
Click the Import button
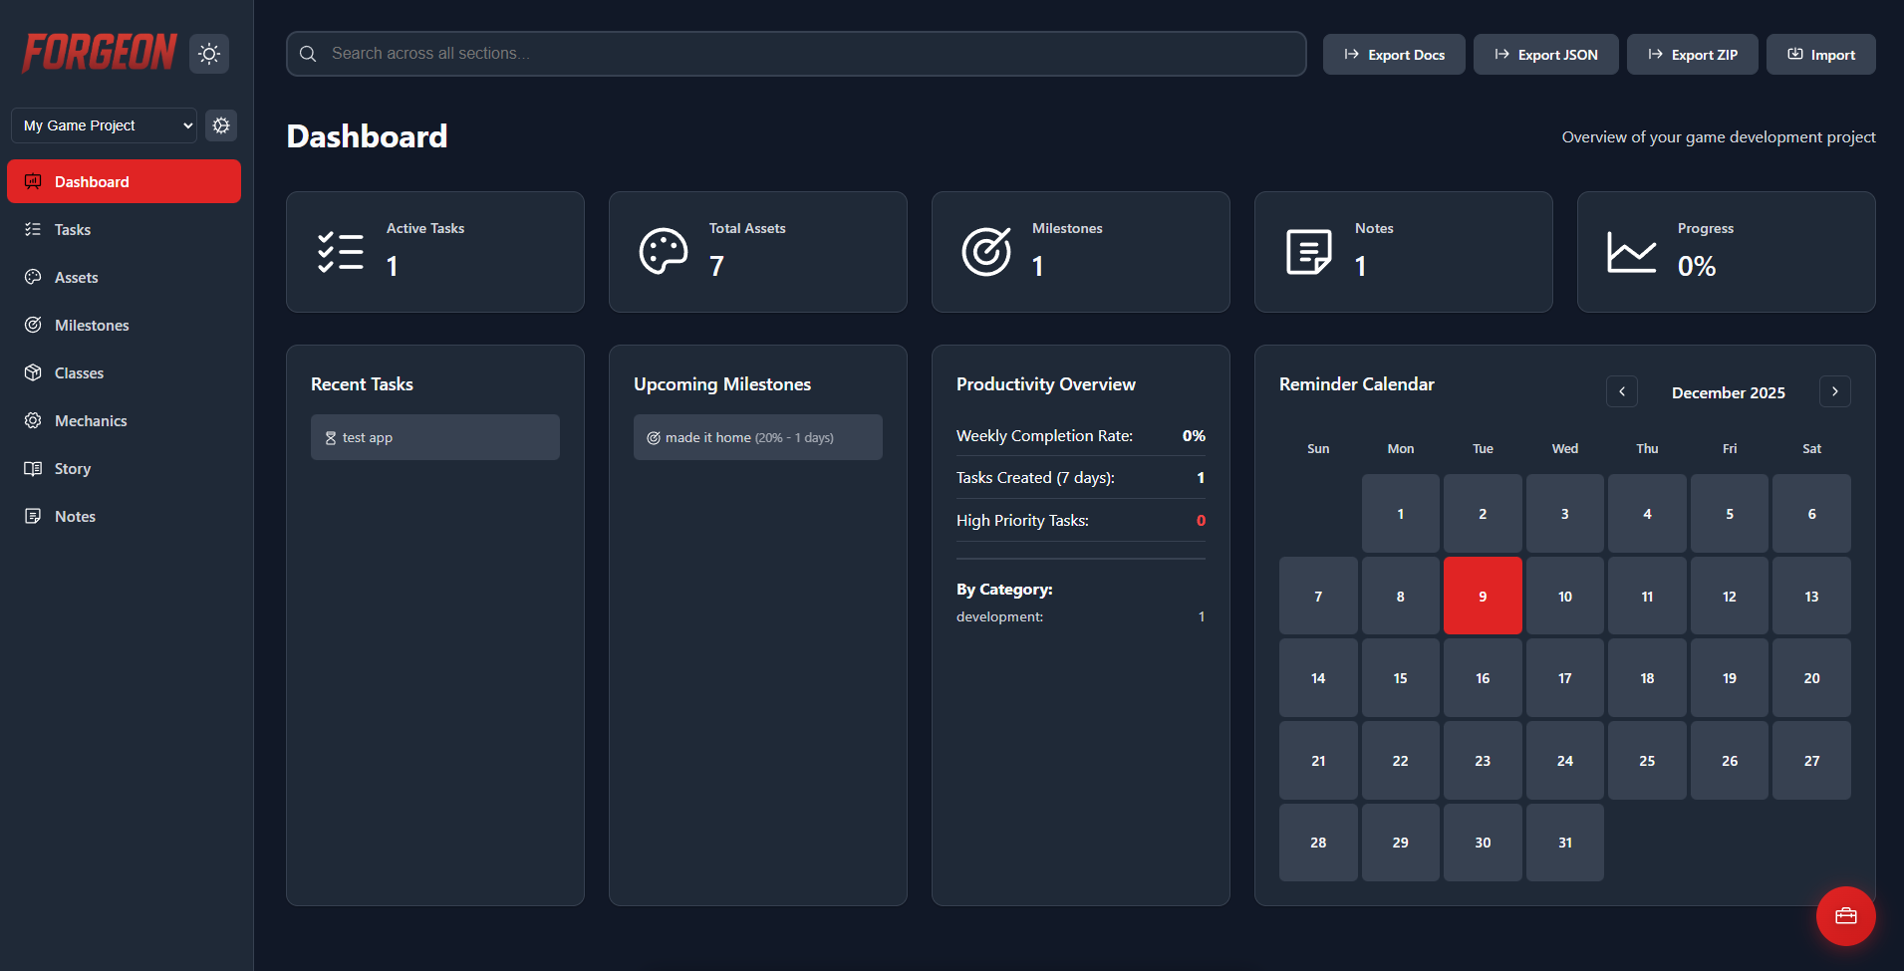1820,55
